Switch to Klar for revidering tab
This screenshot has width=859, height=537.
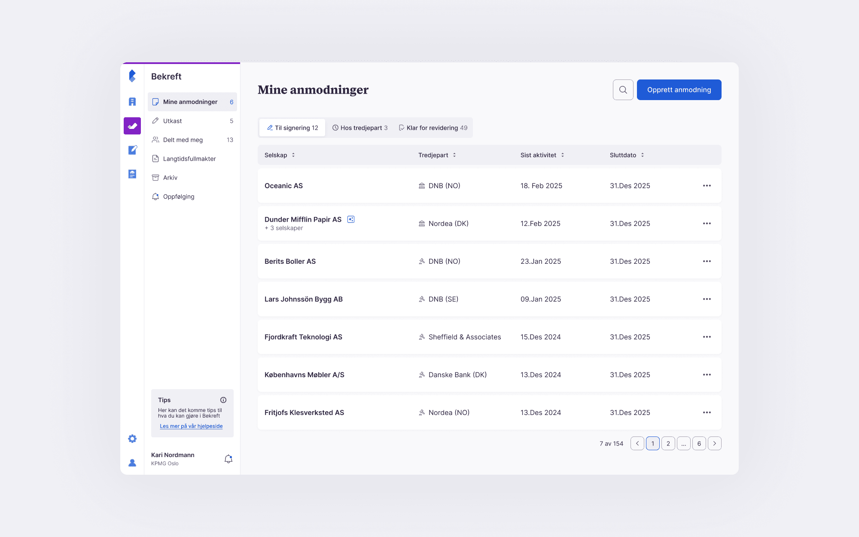[433, 128]
